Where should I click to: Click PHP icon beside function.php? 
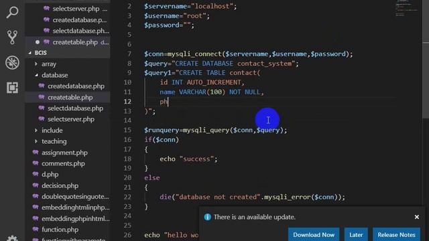click(x=36, y=229)
